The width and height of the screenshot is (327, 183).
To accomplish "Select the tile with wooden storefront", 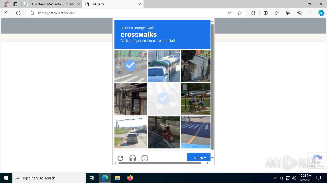I will coord(131,99).
